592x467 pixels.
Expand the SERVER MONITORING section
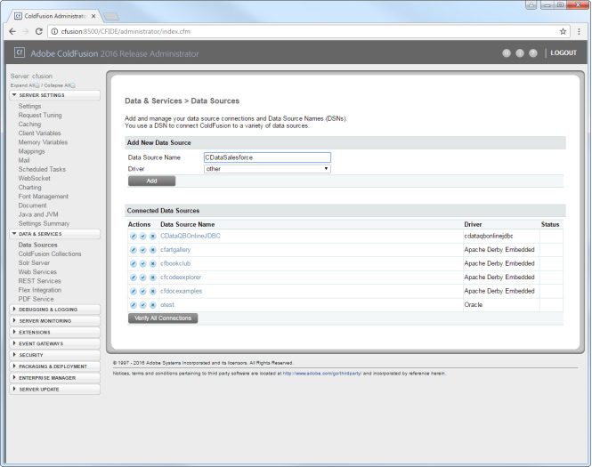54,320
